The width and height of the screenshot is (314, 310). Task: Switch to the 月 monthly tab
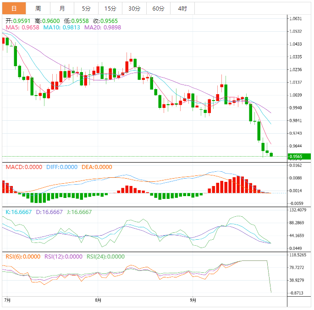[x=62, y=8]
